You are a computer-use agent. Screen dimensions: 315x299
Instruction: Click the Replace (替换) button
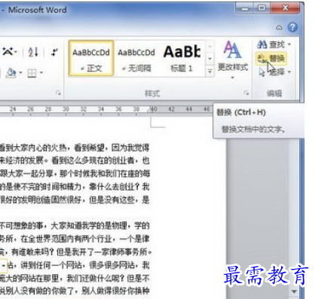[271, 58]
